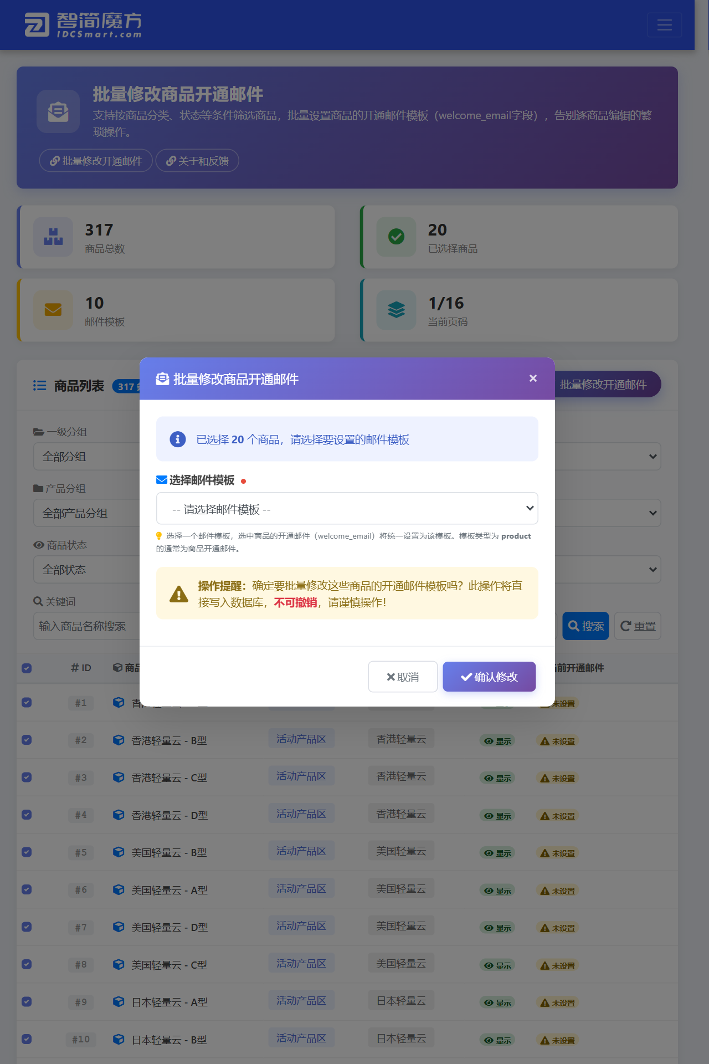This screenshot has height=1064, width=709.
Task: Click the 邮件模板 envelope icon
Action: pyautogui.click(x=53, y=310)
